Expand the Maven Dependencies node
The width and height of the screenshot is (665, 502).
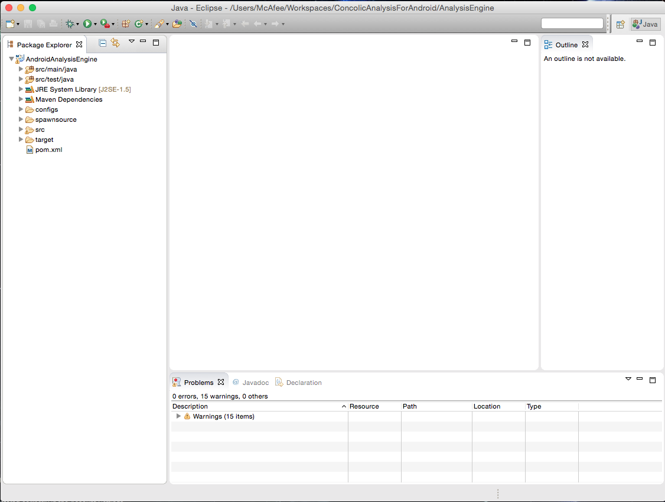(20, 99)
